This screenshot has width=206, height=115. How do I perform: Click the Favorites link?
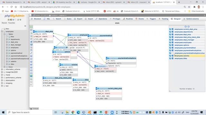[12, 23]
